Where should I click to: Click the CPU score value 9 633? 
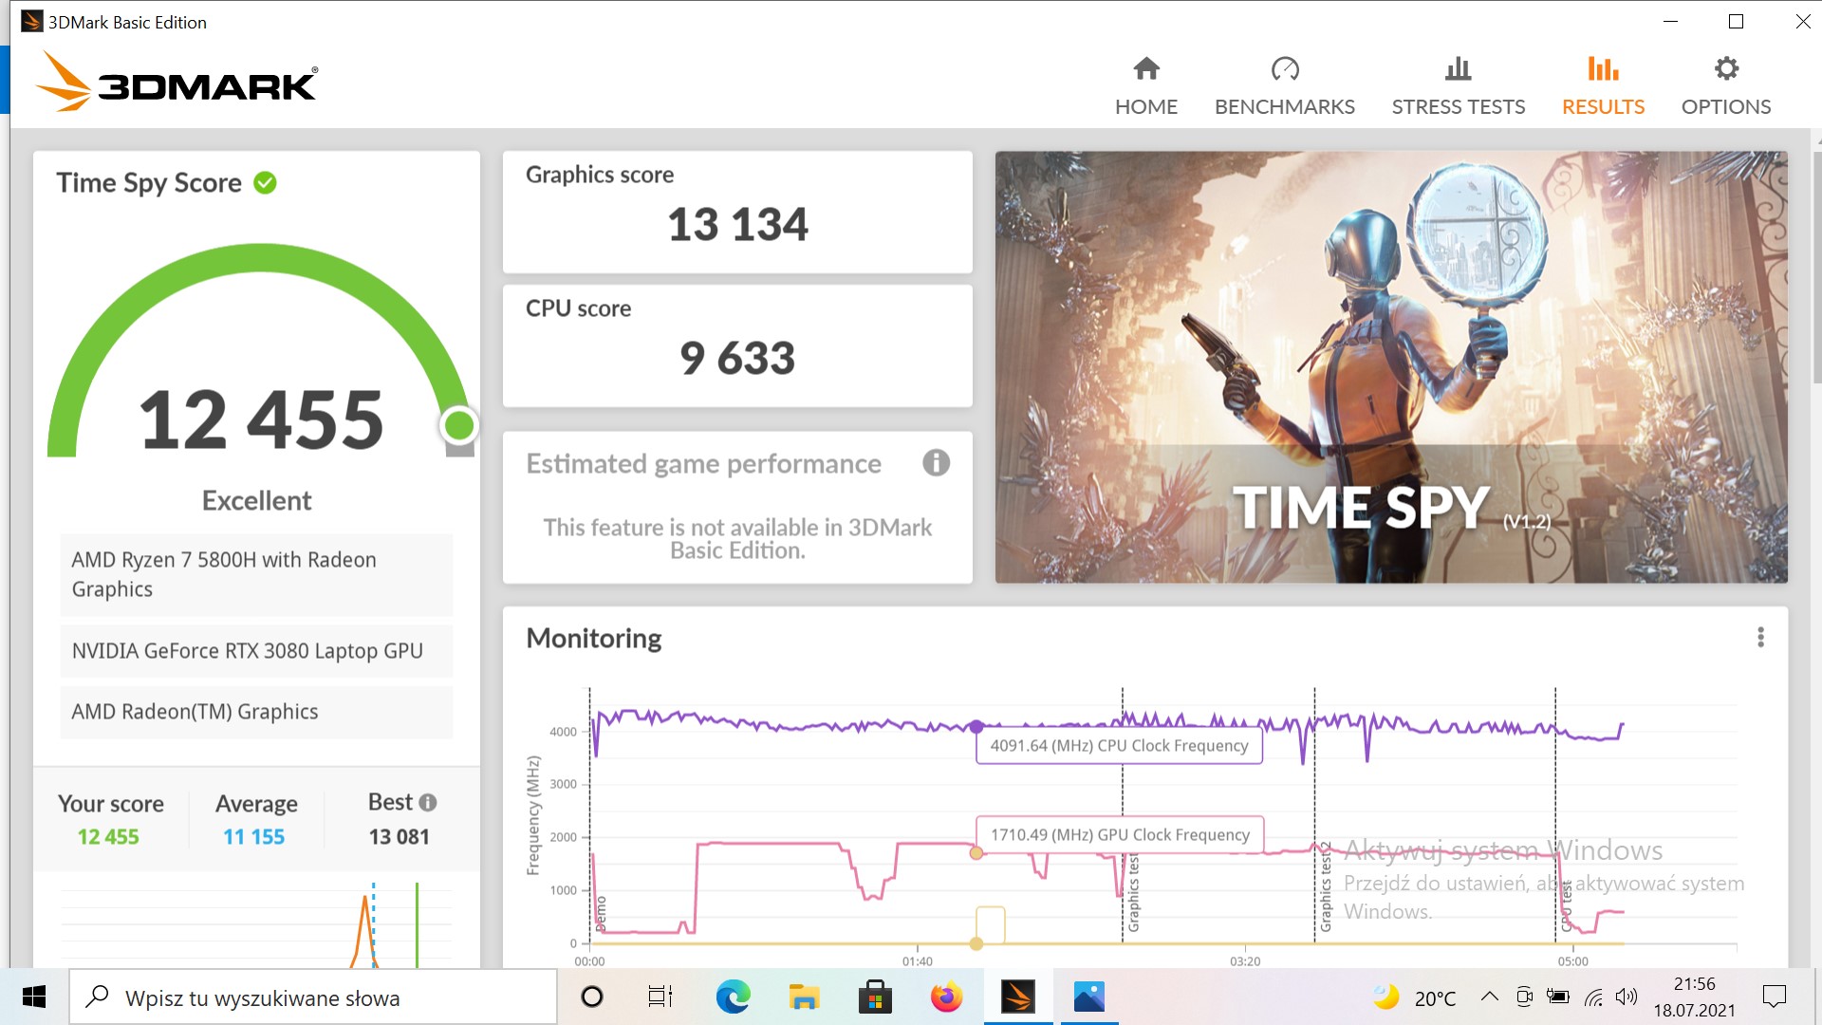coord(737,358)
